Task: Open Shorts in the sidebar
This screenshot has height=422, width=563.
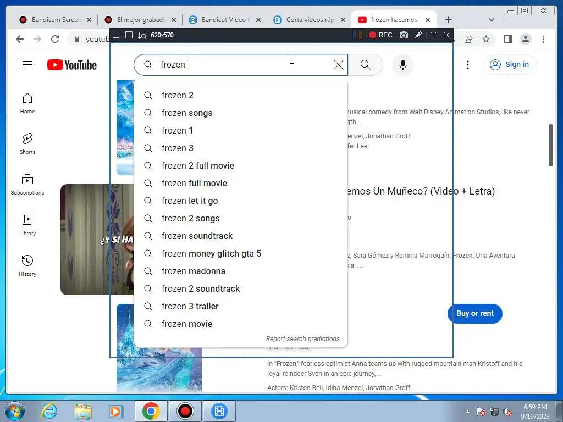Action: click(27, 144)
